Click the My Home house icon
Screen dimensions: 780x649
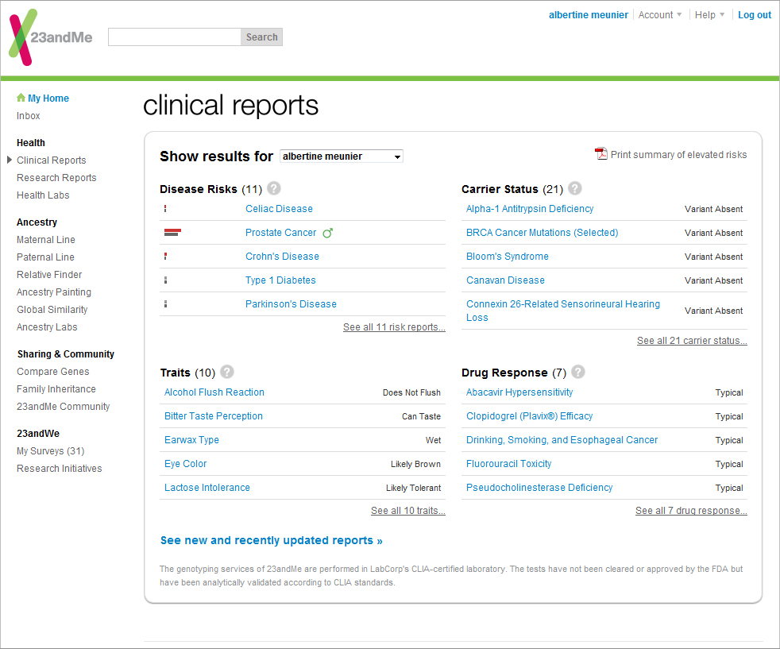[21, 98]
